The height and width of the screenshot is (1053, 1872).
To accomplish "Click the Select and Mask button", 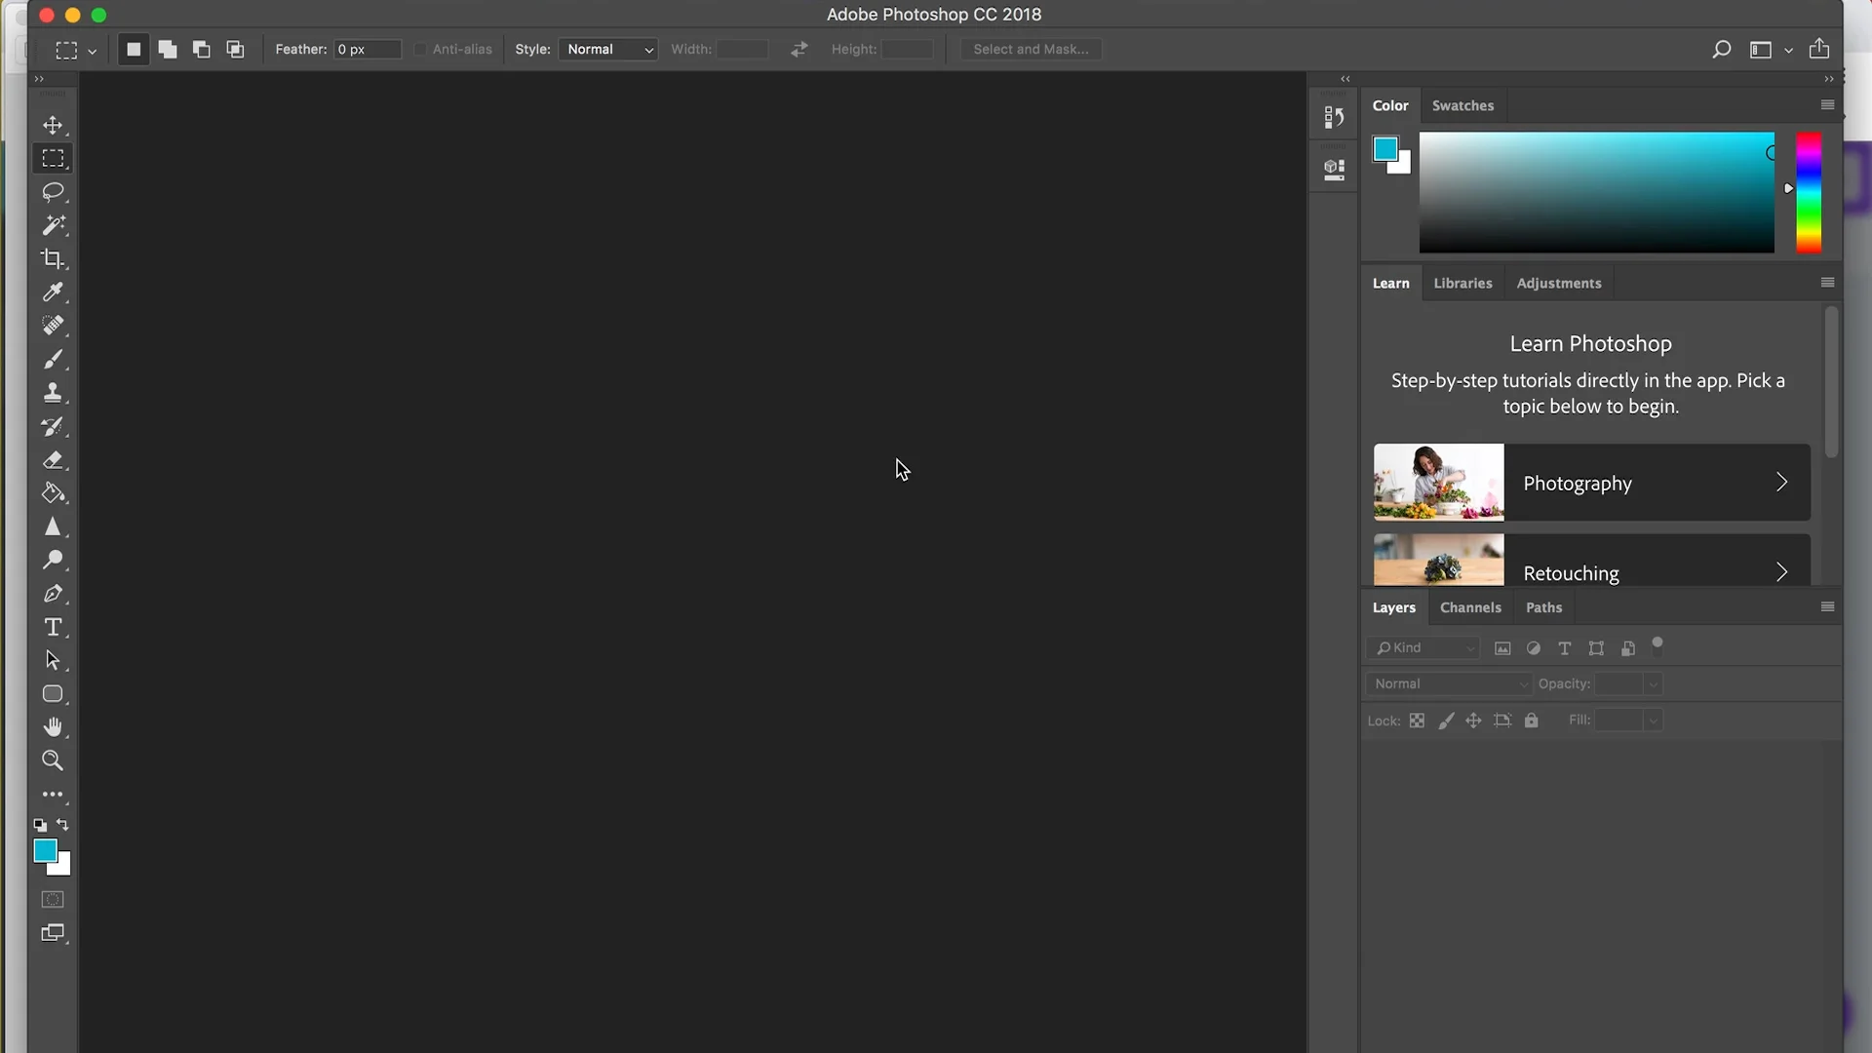I will (x=1031, y=49).
